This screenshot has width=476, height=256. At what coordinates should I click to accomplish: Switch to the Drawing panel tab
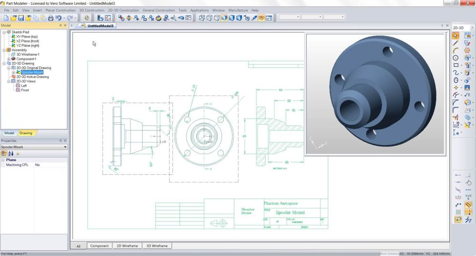click(x=26, y=133)
